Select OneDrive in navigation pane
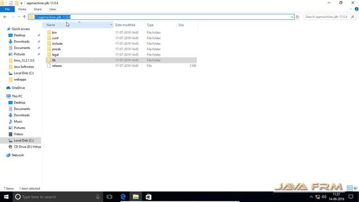 pos(18,88)
